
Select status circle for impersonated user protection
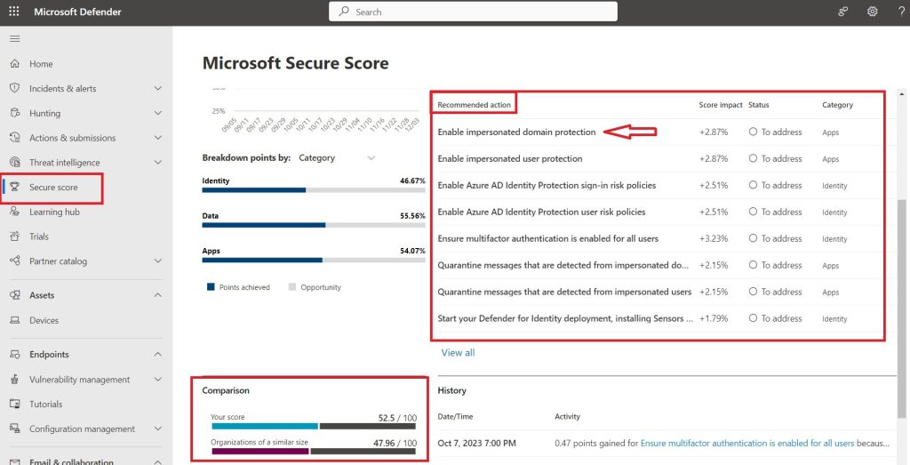pos(753,158)
